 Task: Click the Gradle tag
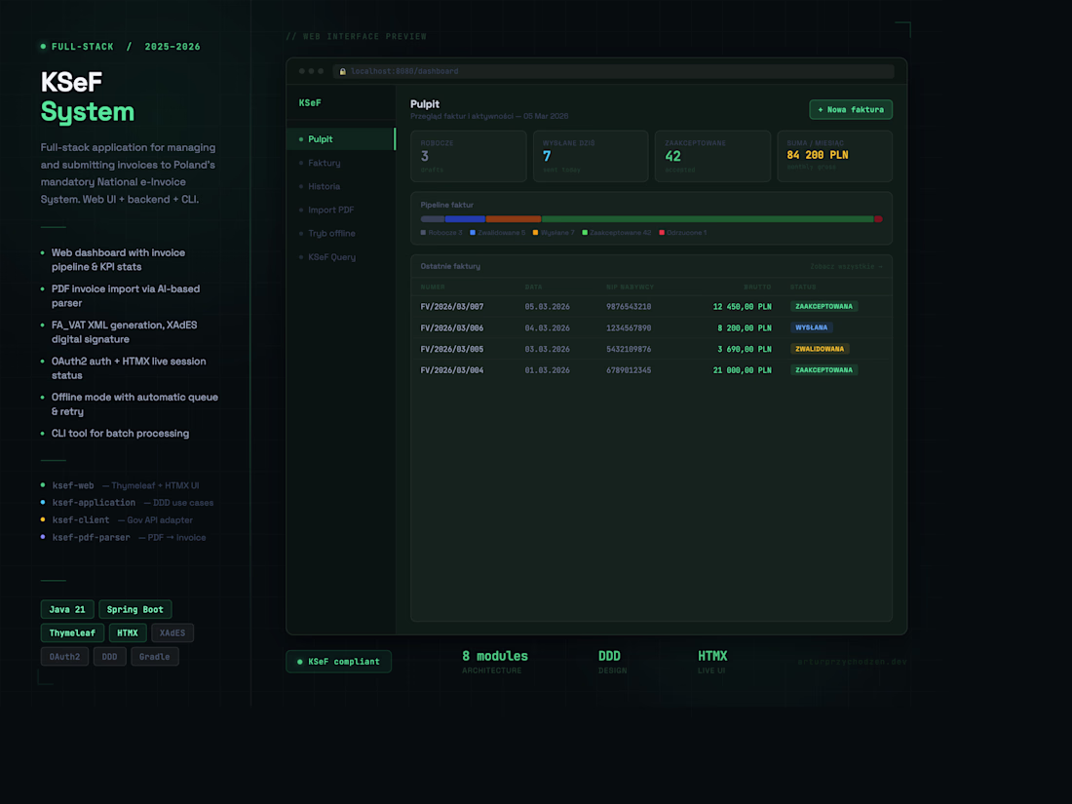[155, 656]
